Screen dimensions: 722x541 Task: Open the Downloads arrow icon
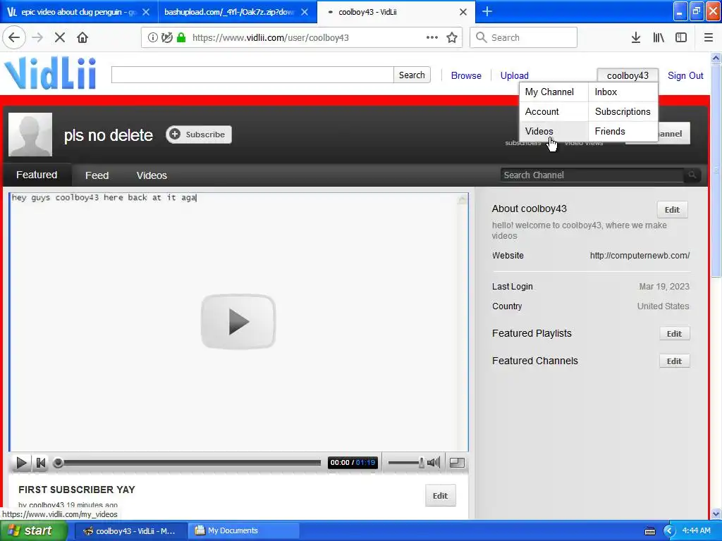pyautogui.click(x=635, y=37)
